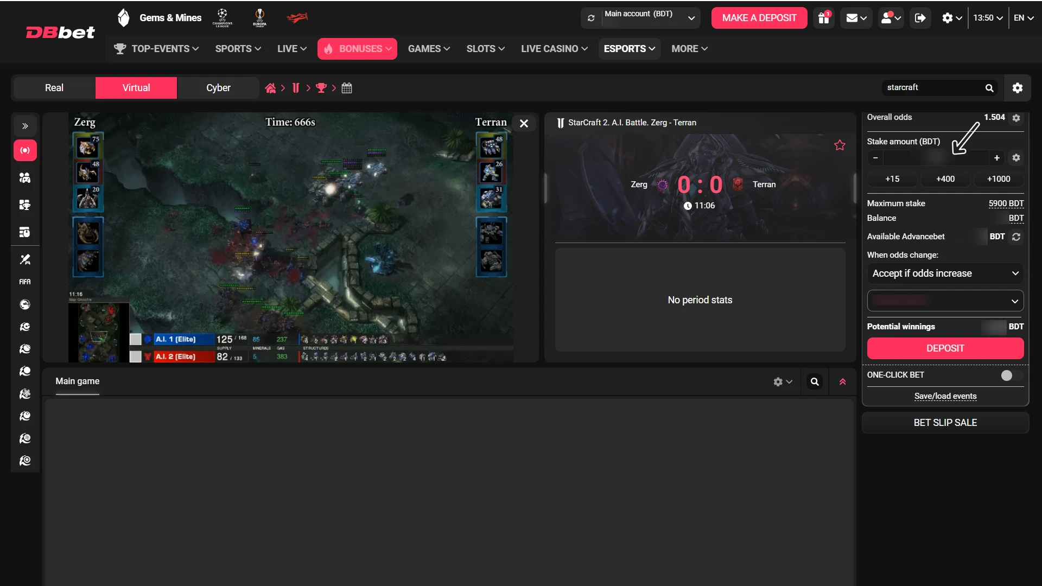The width and height of the screenshot is (1042, 586).
Task: Click the starcraft search input field
Action: (933, 88)
